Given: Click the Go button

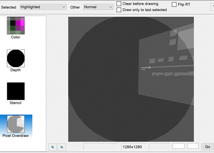Looking at the screenshot, I should click(x=207, y=147).
